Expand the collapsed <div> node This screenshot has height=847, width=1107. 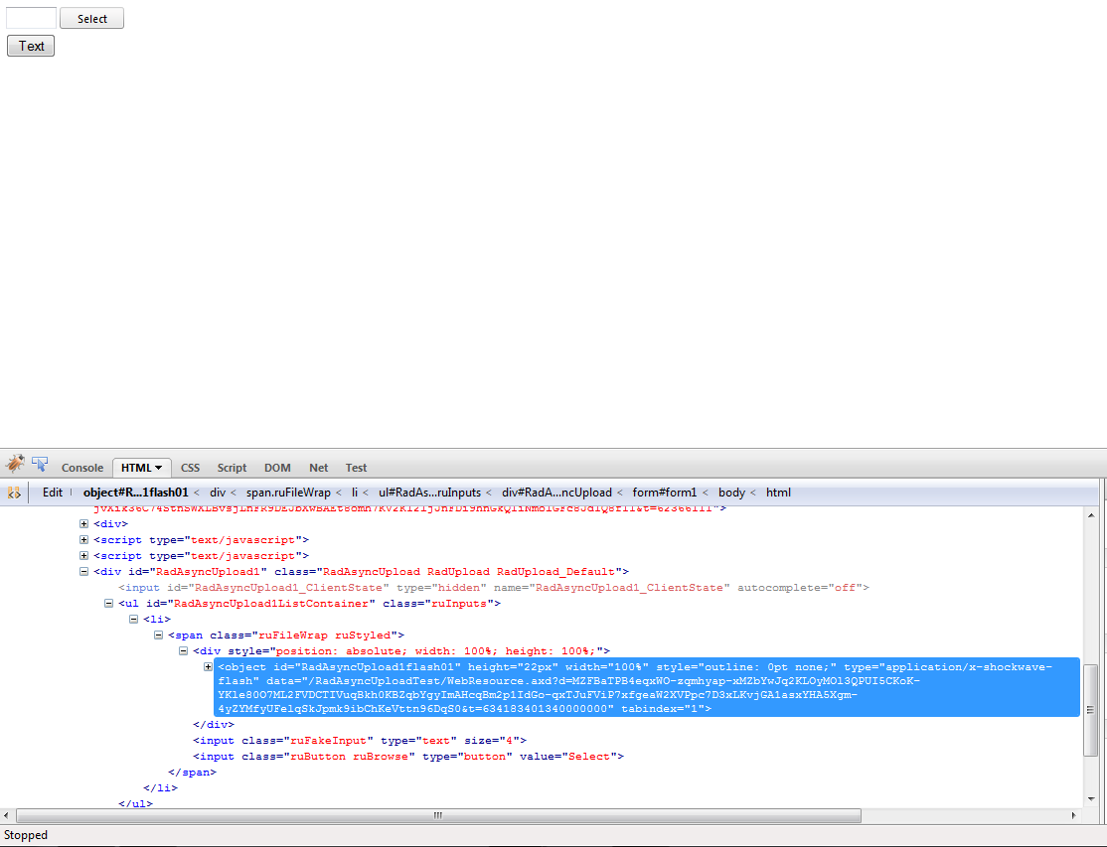pyautogui.click(x=84, y=524)
